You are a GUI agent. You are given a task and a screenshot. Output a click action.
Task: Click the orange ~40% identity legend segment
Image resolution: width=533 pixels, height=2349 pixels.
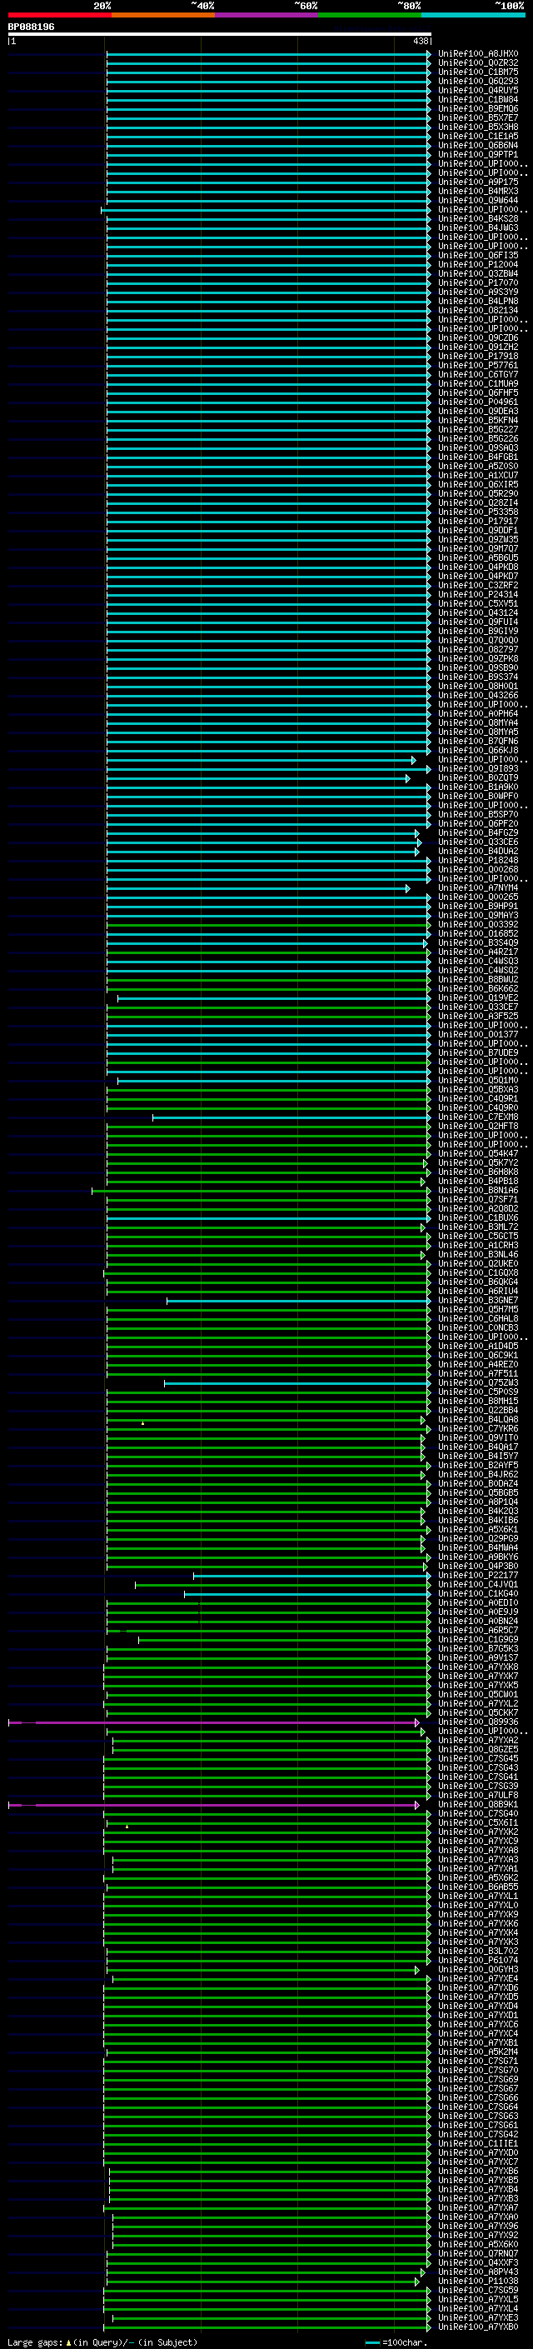click(x=163, y=15)
